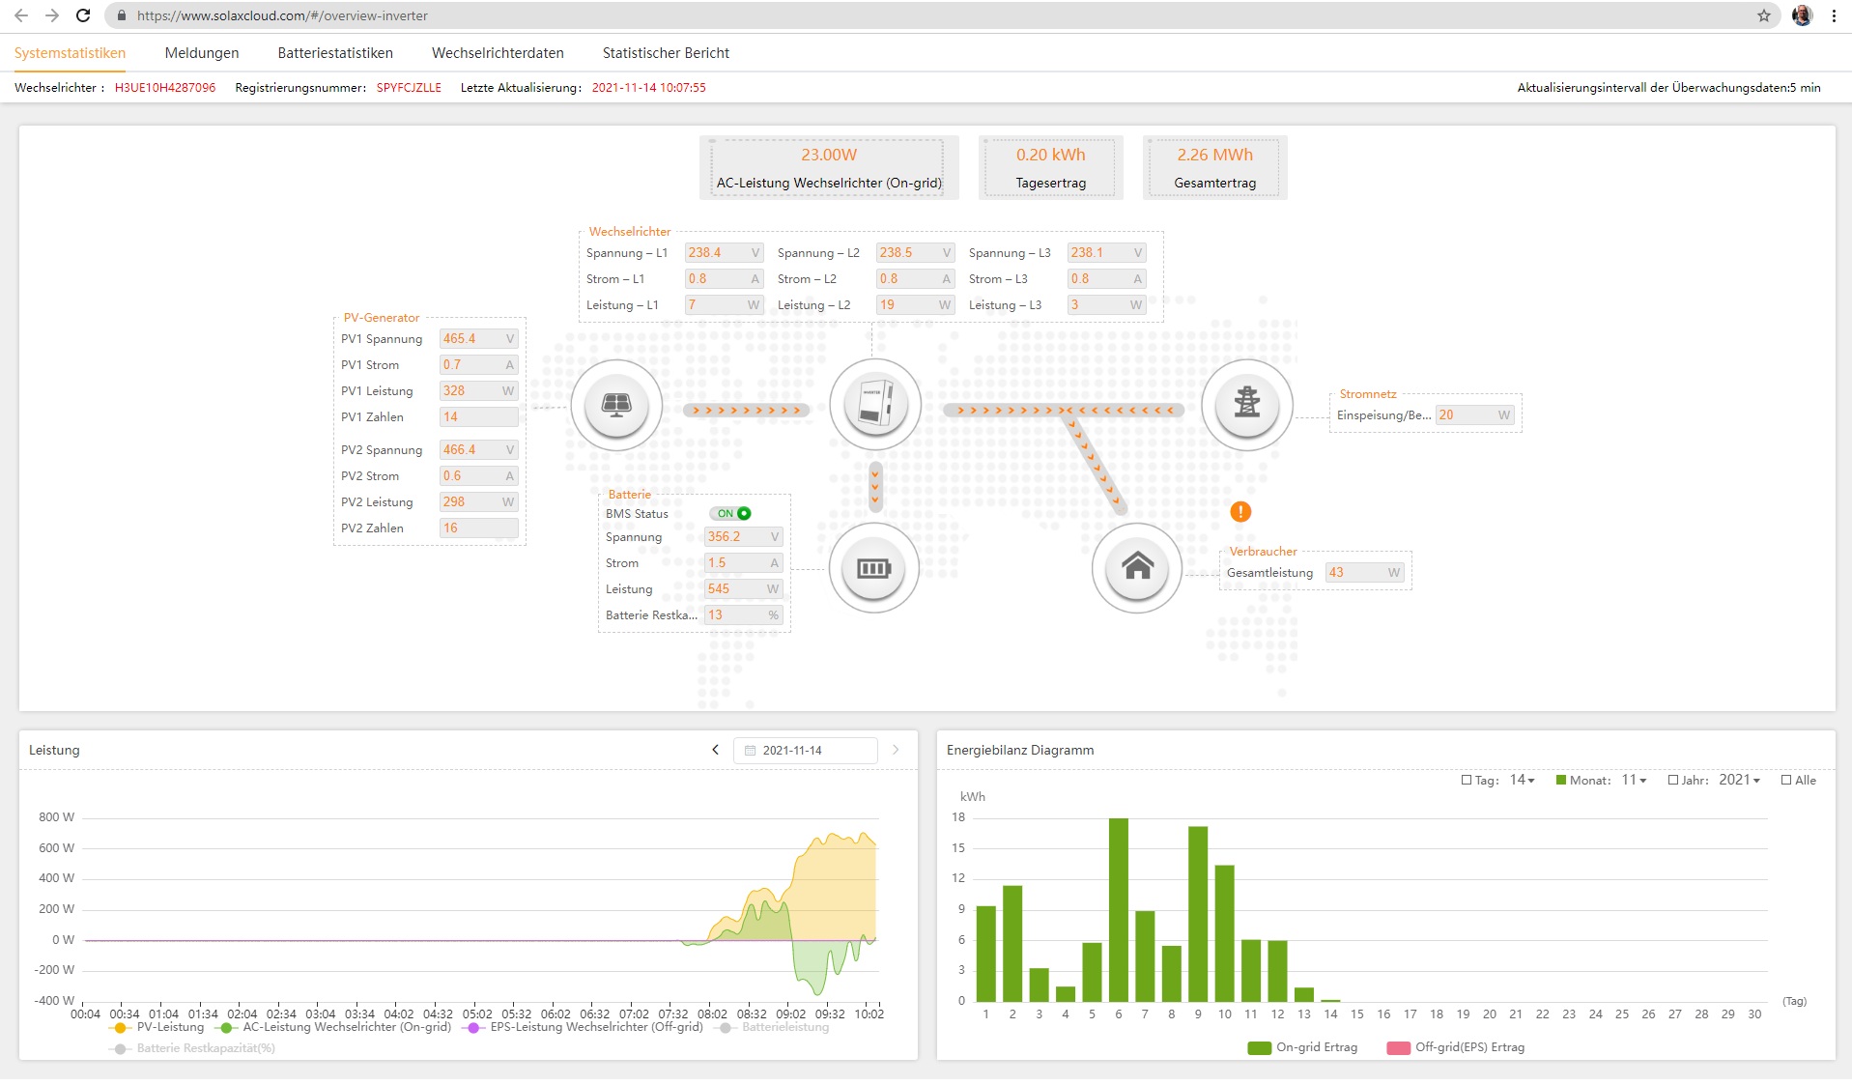
Task: Open the Tag day dropdown showing 14
Action: click(x=1523, y=781)
